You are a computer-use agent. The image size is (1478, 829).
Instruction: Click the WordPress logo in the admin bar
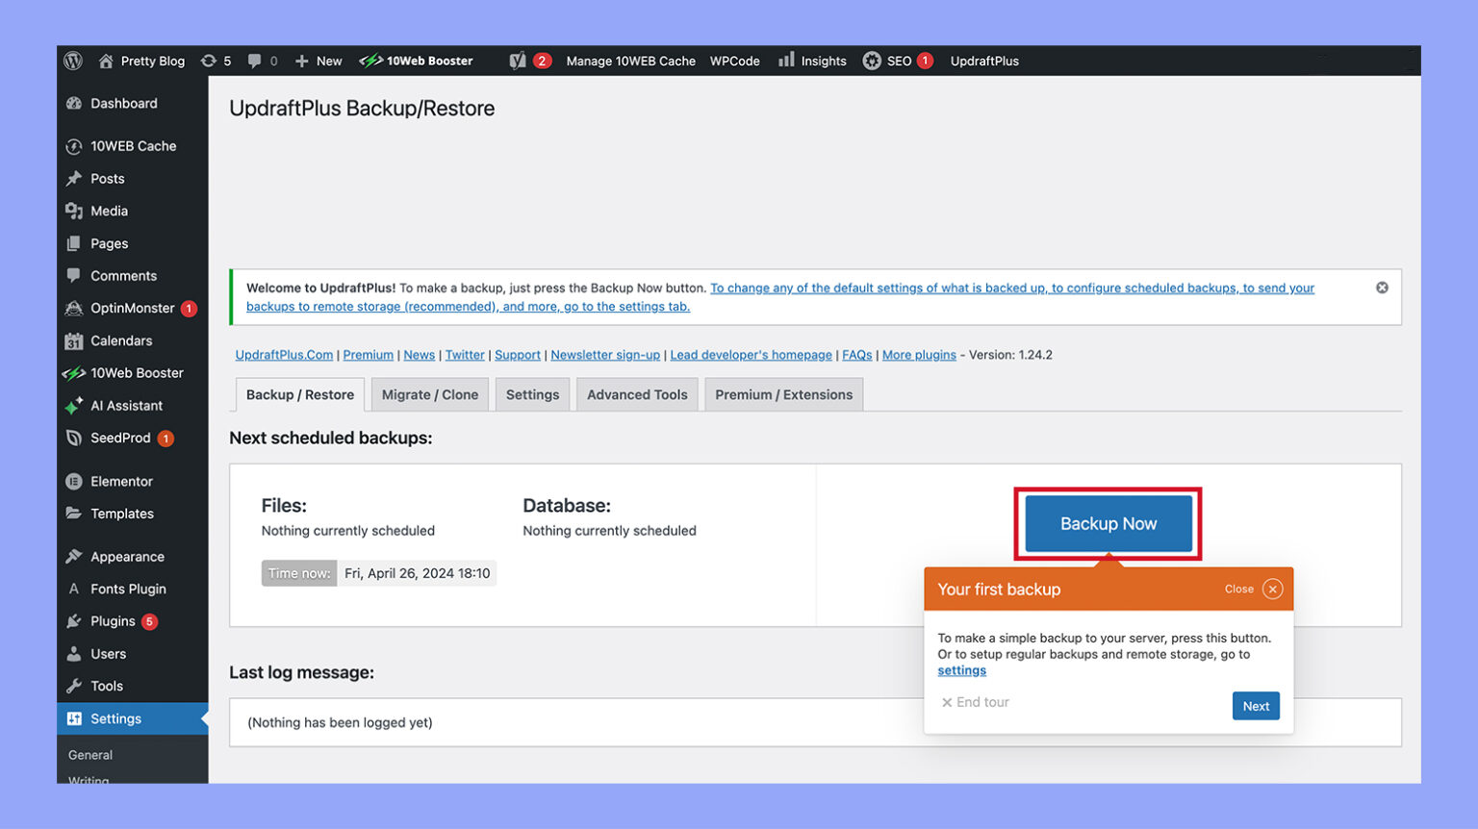(73, 60)
